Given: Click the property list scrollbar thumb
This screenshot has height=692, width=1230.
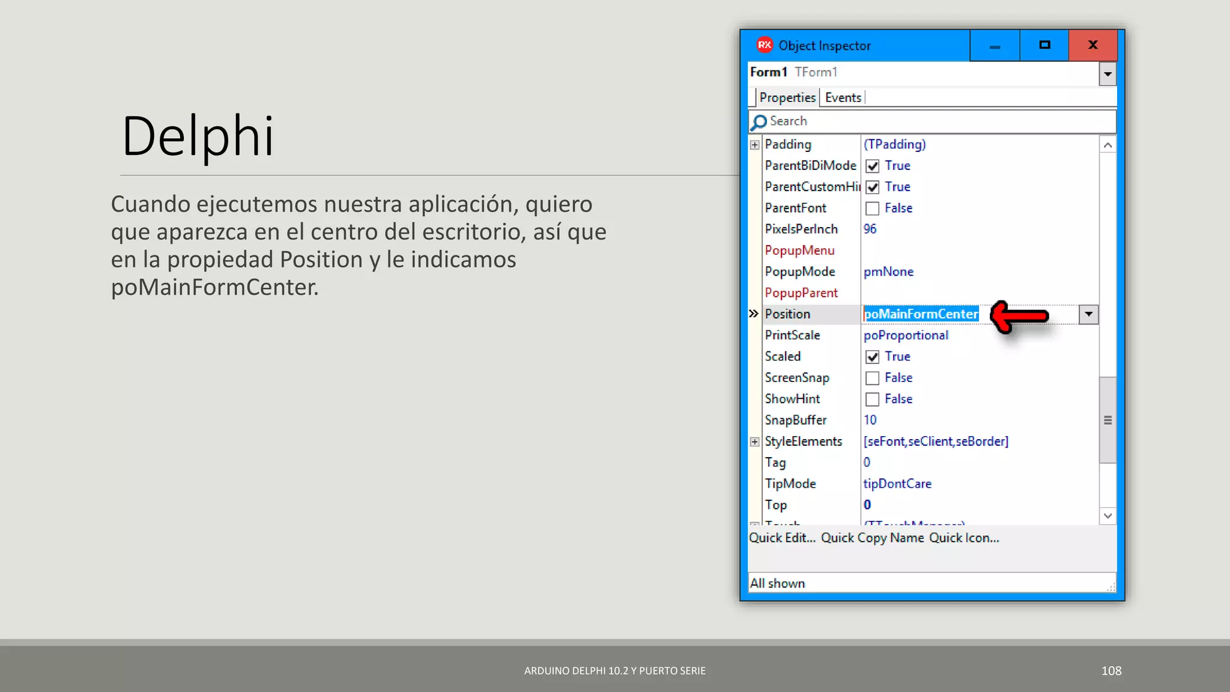Looking at the screenshot, I should pyautogui.click(x=1108, y=420).
